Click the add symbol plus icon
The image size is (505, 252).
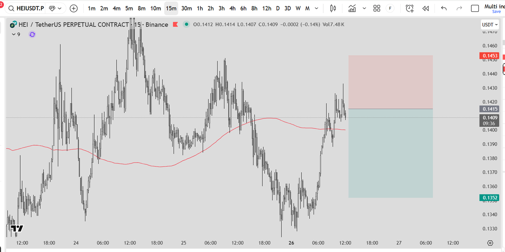[x=74, y=8]
